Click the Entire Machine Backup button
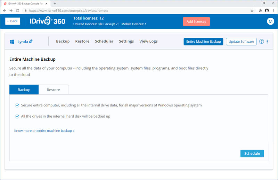Image resolution: width=278 pixels, height=180 pixels. tap(203, 42)
